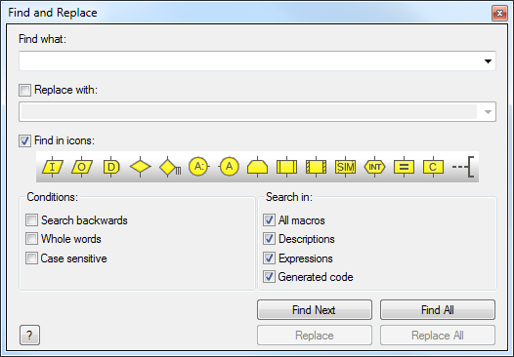Select the Calculation equals icon filter
The height and width of the screenshot is (357, 514).
click(x=404, y=167)
